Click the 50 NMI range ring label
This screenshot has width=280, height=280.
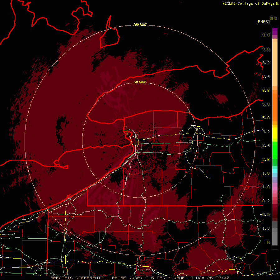coord(140,82)
